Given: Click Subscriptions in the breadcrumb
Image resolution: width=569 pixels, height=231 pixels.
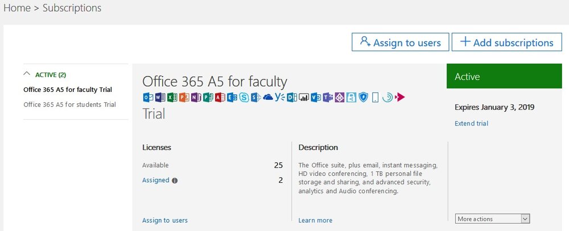Looking at the screenshot, I should coord(72,8).
